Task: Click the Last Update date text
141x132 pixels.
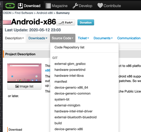Action: [33, 30]
